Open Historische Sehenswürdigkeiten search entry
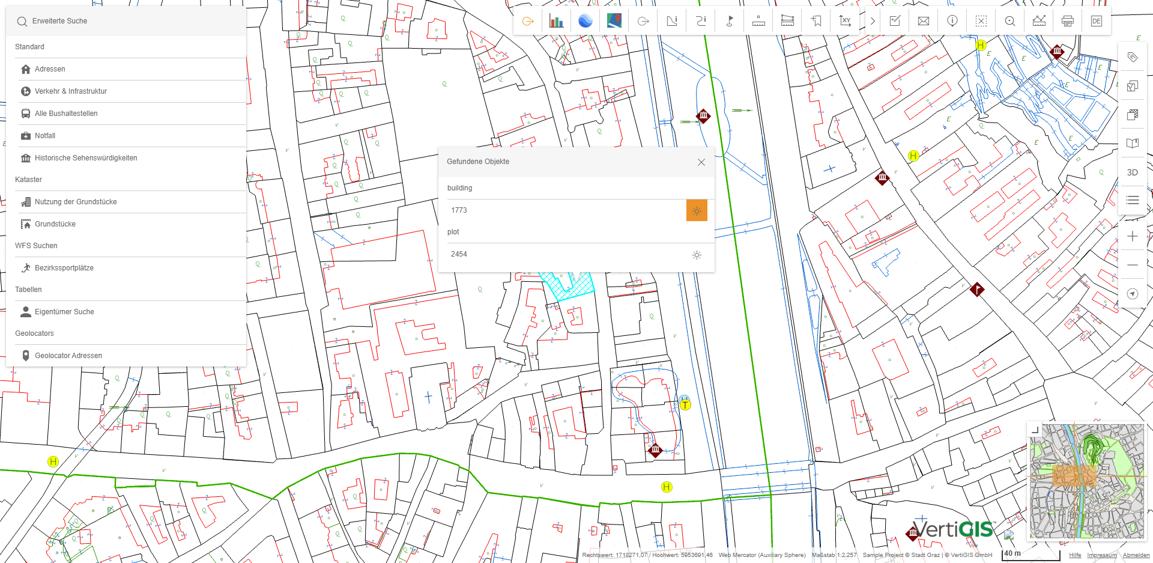 click(x=86, y=158)
